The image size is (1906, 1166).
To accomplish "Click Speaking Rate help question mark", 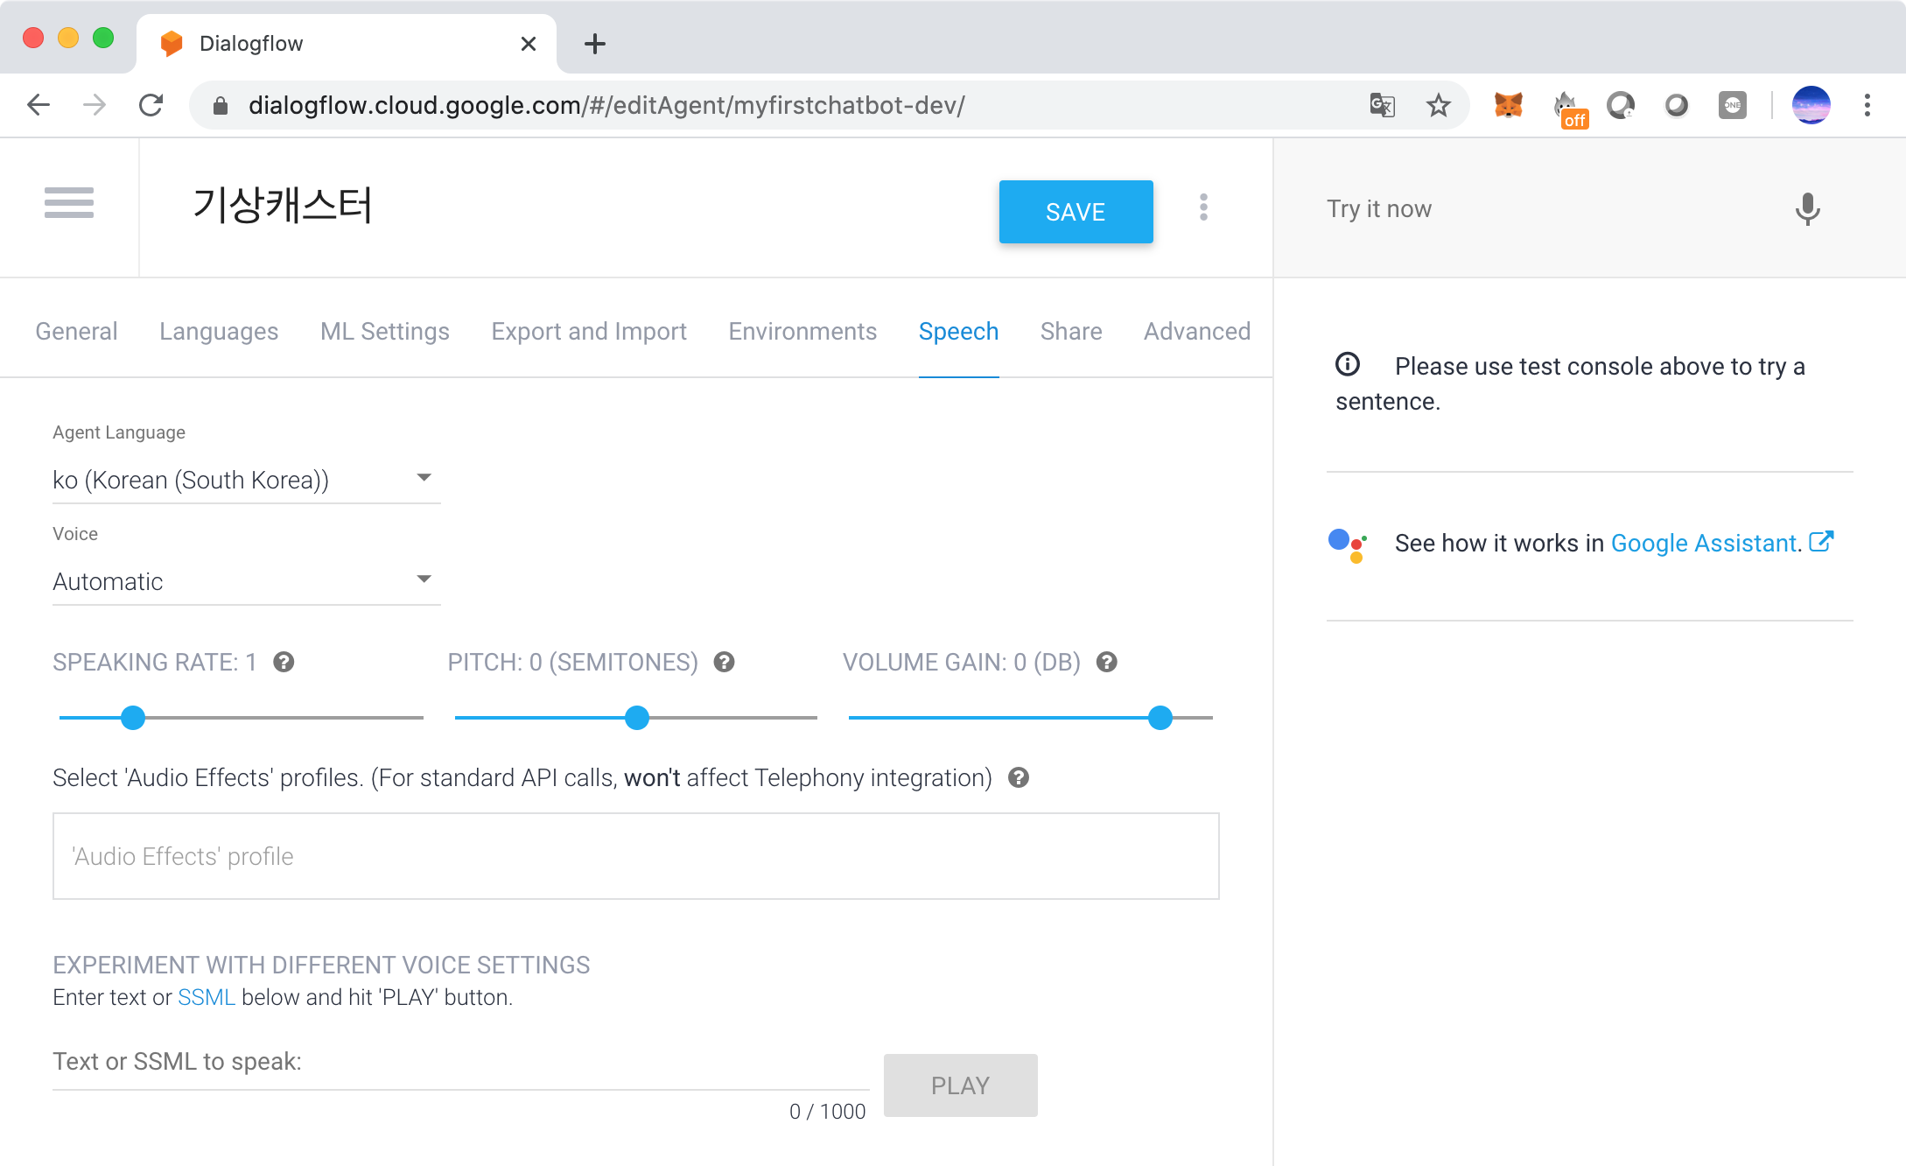I will [x=284, y=662].
